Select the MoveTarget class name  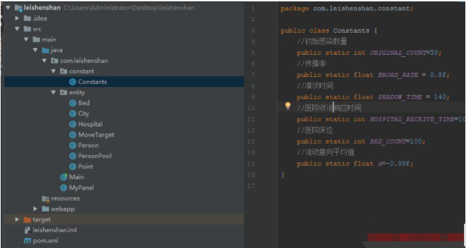tap(96, 135)
